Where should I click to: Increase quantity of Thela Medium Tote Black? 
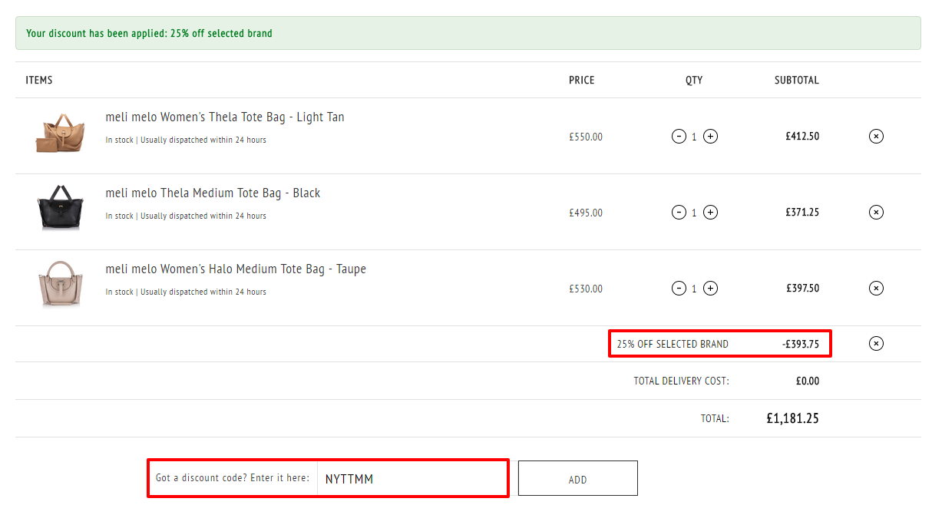tap(711, 213)
